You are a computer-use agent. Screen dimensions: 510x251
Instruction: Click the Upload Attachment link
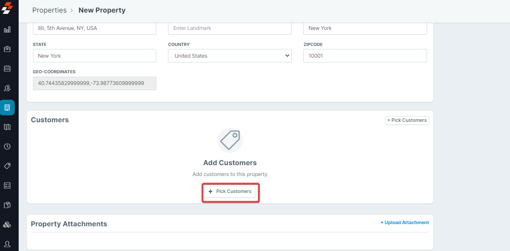(x=405, y=222)
